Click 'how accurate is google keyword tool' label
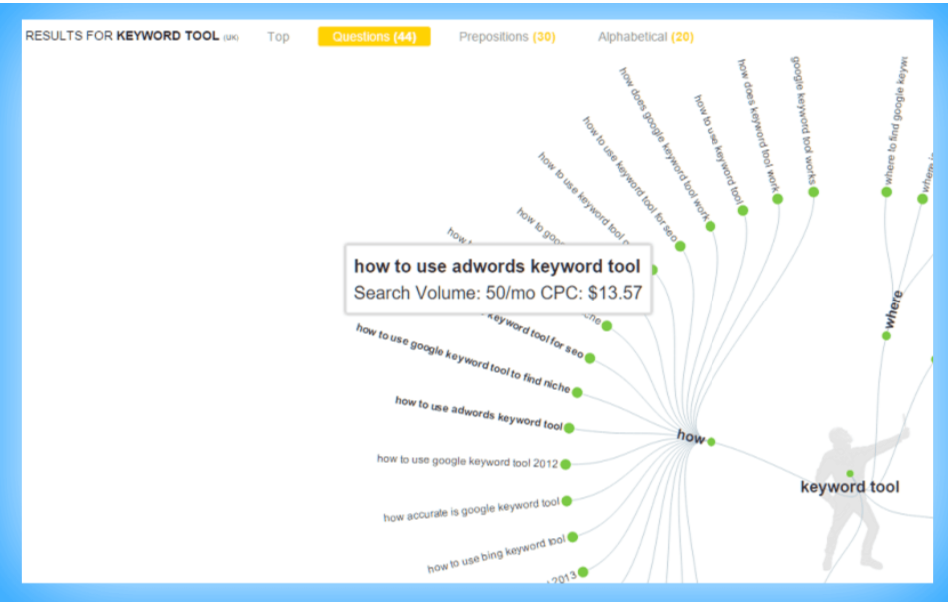This screenshot has width=949, height=602. click(x=471, y=509)
